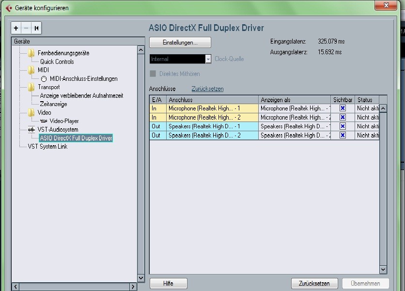The image size is (405, 291).
Task: Click Anzeigen als name field for Speakers 1
Action: [295, 126]
